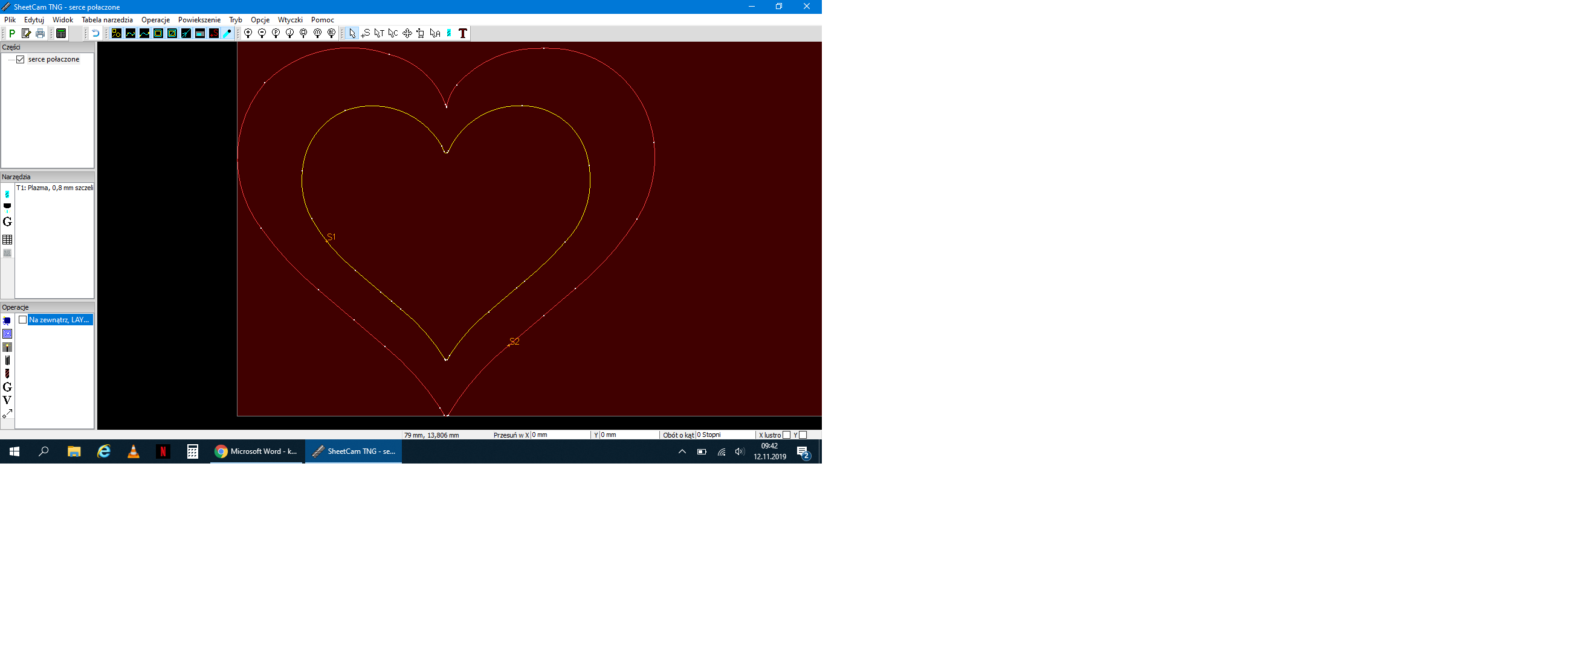
Task: Toggle the X lustro mirror checkbox
Action: [x=787, y=435]
